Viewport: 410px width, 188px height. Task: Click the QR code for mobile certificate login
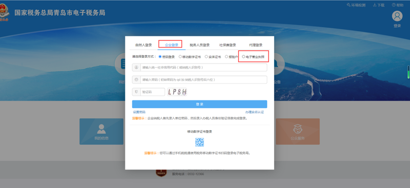click(x=199, y=142)
